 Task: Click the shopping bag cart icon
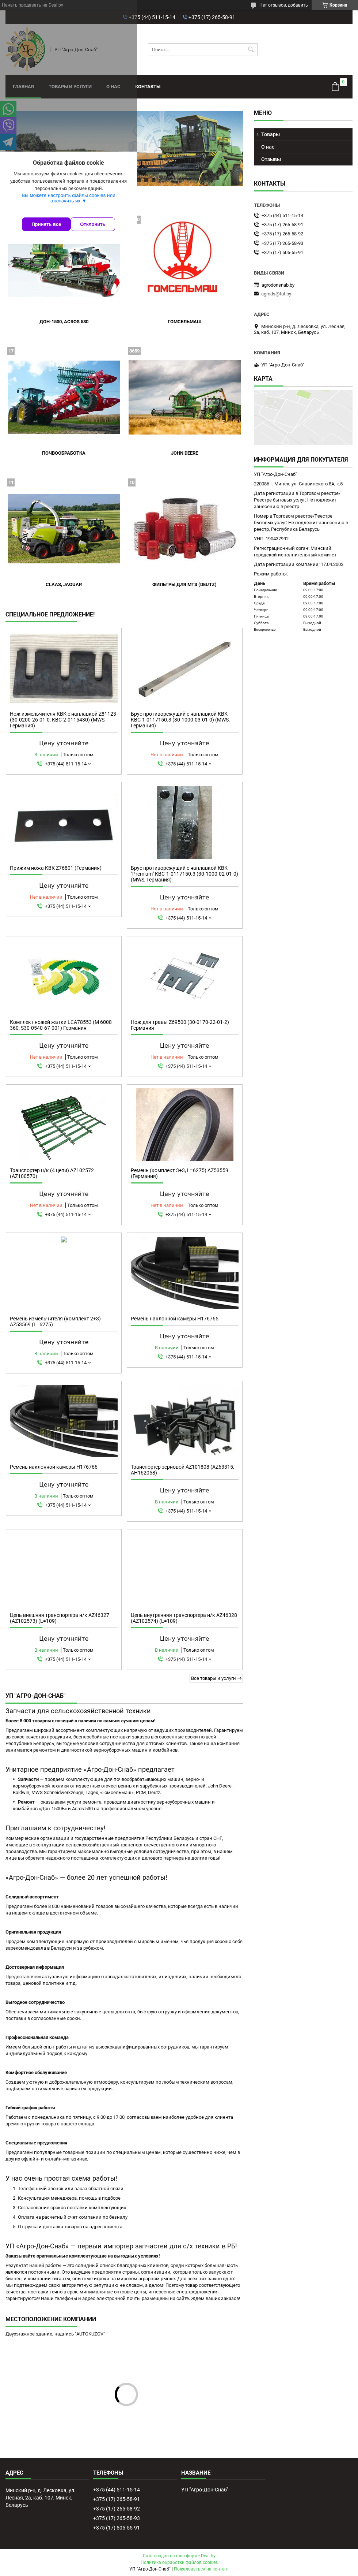click(x=335, y=87)
